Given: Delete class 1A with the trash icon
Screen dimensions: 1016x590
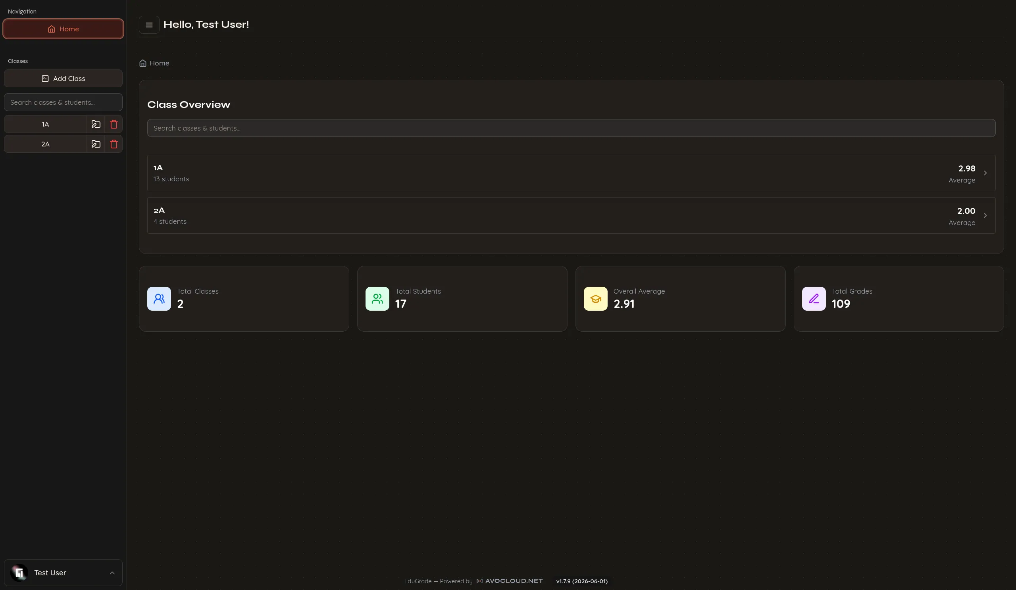Looking at the screenshot, I should click(114, 124).
